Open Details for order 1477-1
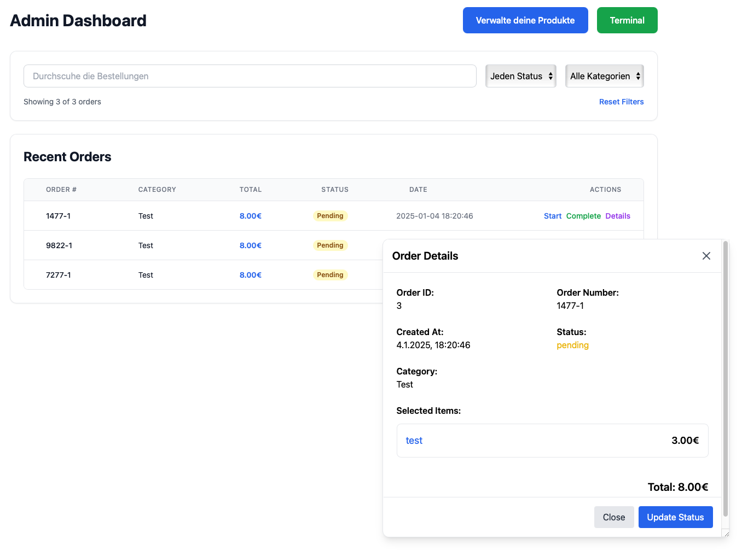The width and height of the screenshot is (742, 557). (x=618, y=216)
